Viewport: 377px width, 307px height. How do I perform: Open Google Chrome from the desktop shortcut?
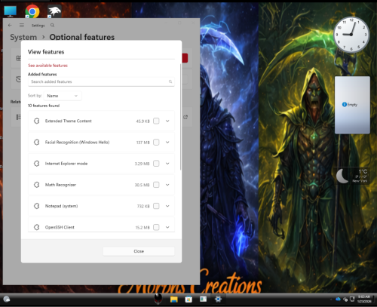coord(32,11)
